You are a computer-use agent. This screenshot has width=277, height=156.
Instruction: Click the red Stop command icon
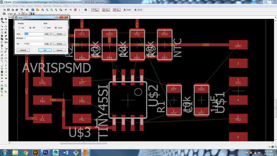pos(75,10)
